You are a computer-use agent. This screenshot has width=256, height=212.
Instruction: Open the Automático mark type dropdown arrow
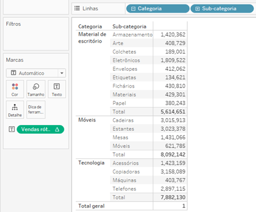[62, 73]
